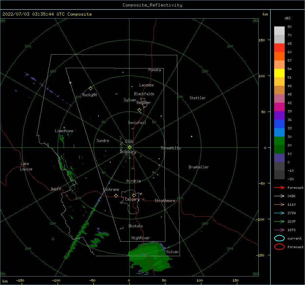Select the purple 39-36 dBZ swatch

pos(279,116)
